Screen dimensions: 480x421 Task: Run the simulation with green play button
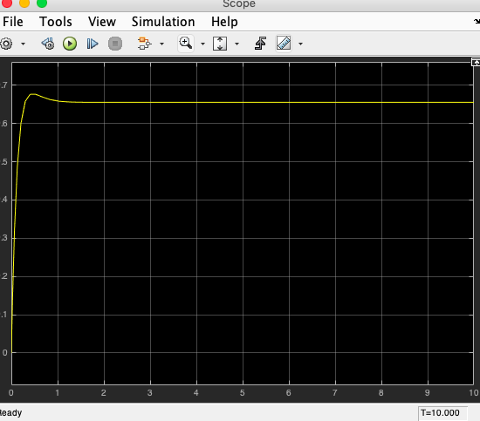tap(70, 44)
